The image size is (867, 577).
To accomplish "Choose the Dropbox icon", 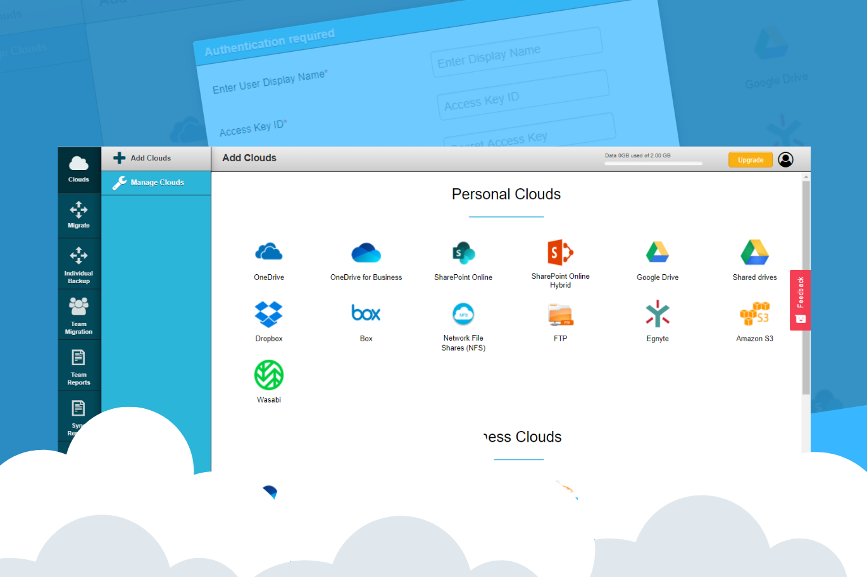I will pos(269,314).
